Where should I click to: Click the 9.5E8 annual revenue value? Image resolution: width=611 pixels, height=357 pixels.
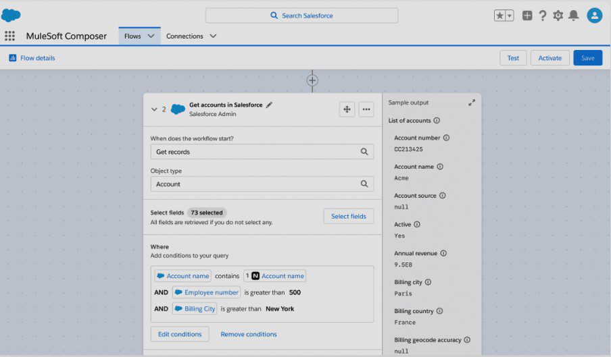click(x=403, y=265)
